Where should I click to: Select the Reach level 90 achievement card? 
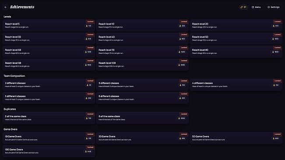click(49, 65)
